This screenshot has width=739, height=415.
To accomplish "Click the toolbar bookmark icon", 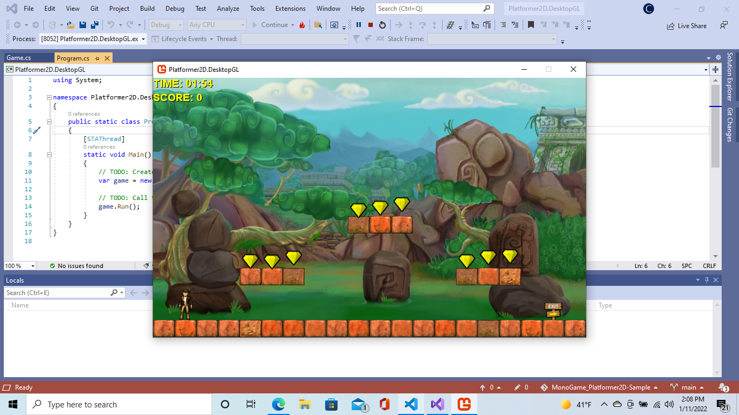I will 531,25.
